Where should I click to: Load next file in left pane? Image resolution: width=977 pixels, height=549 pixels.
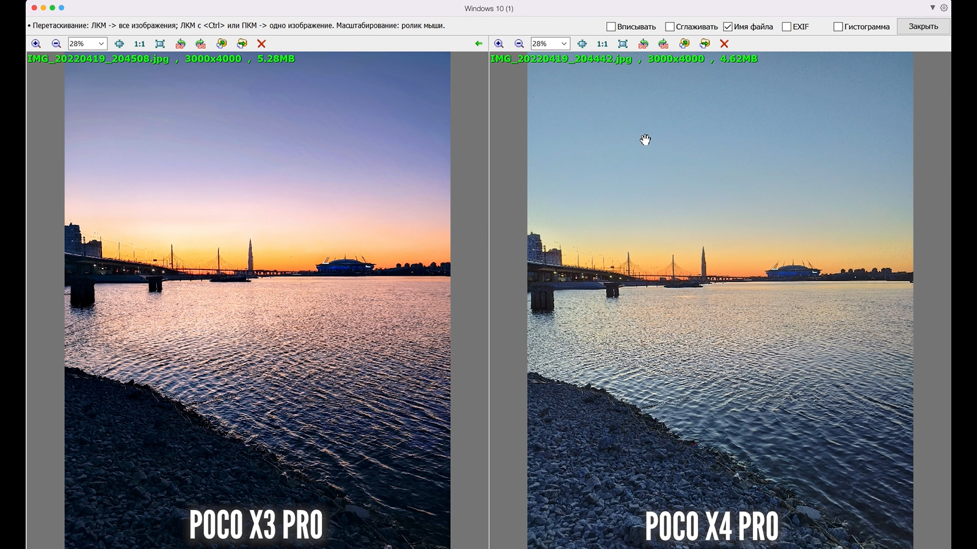[242, 44]
